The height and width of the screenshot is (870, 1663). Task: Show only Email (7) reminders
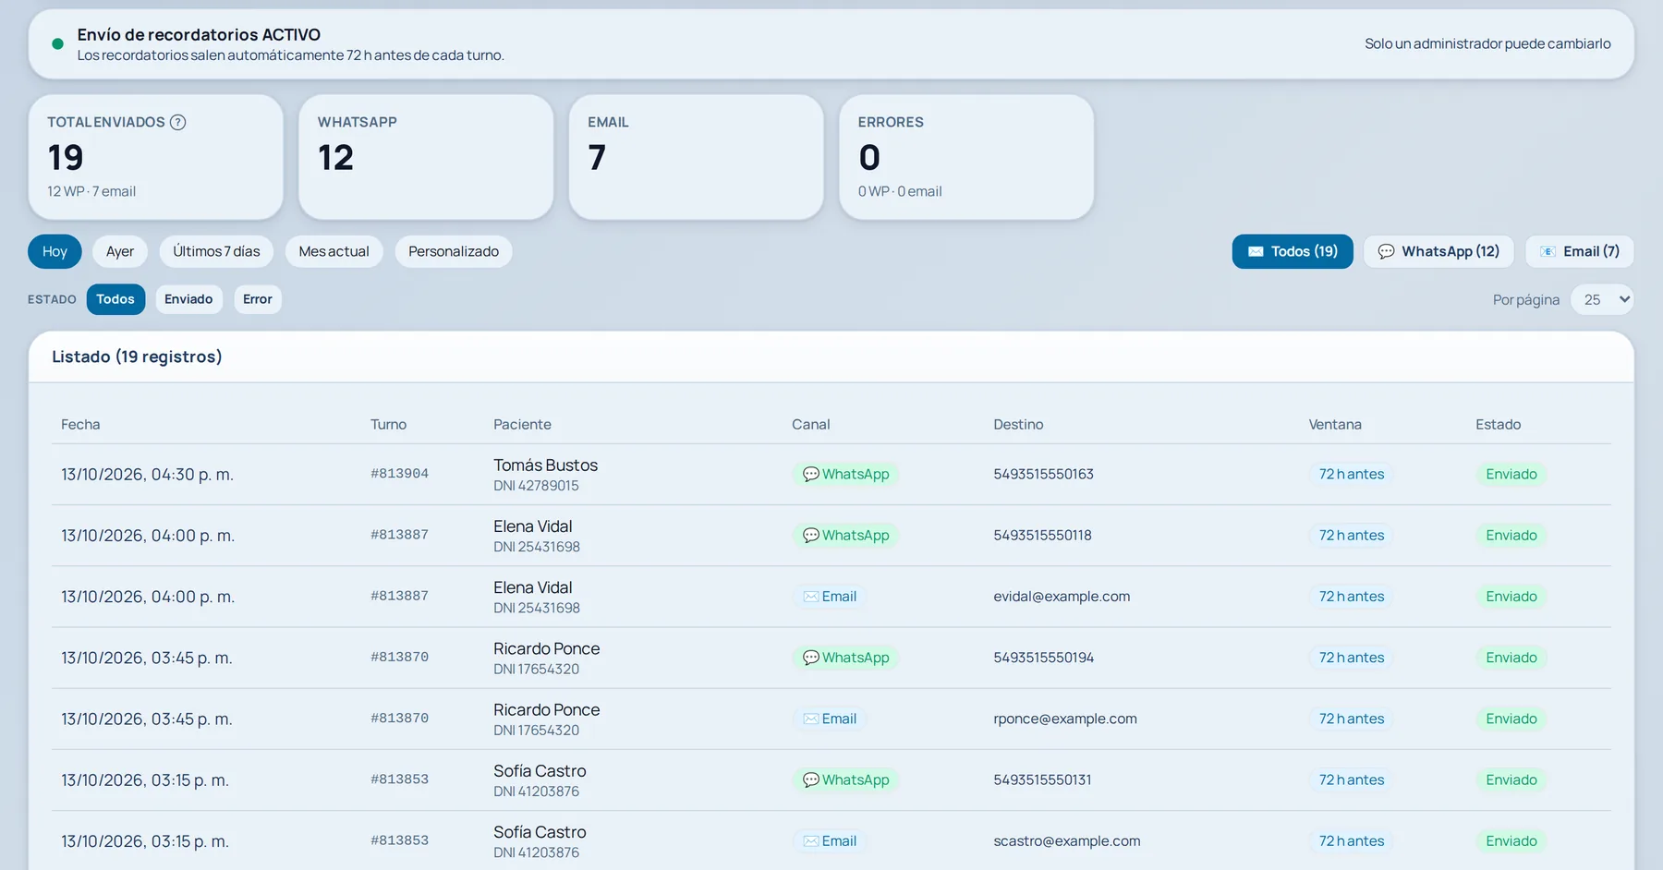[x=1580, y=251]
